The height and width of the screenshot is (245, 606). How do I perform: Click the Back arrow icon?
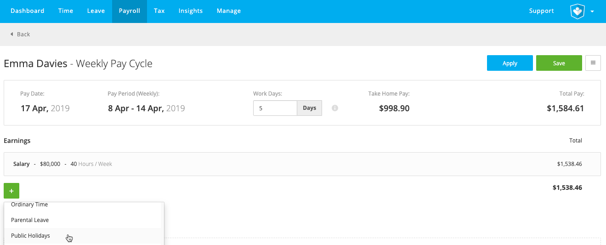pyautogui.click(x=11, y=34)
